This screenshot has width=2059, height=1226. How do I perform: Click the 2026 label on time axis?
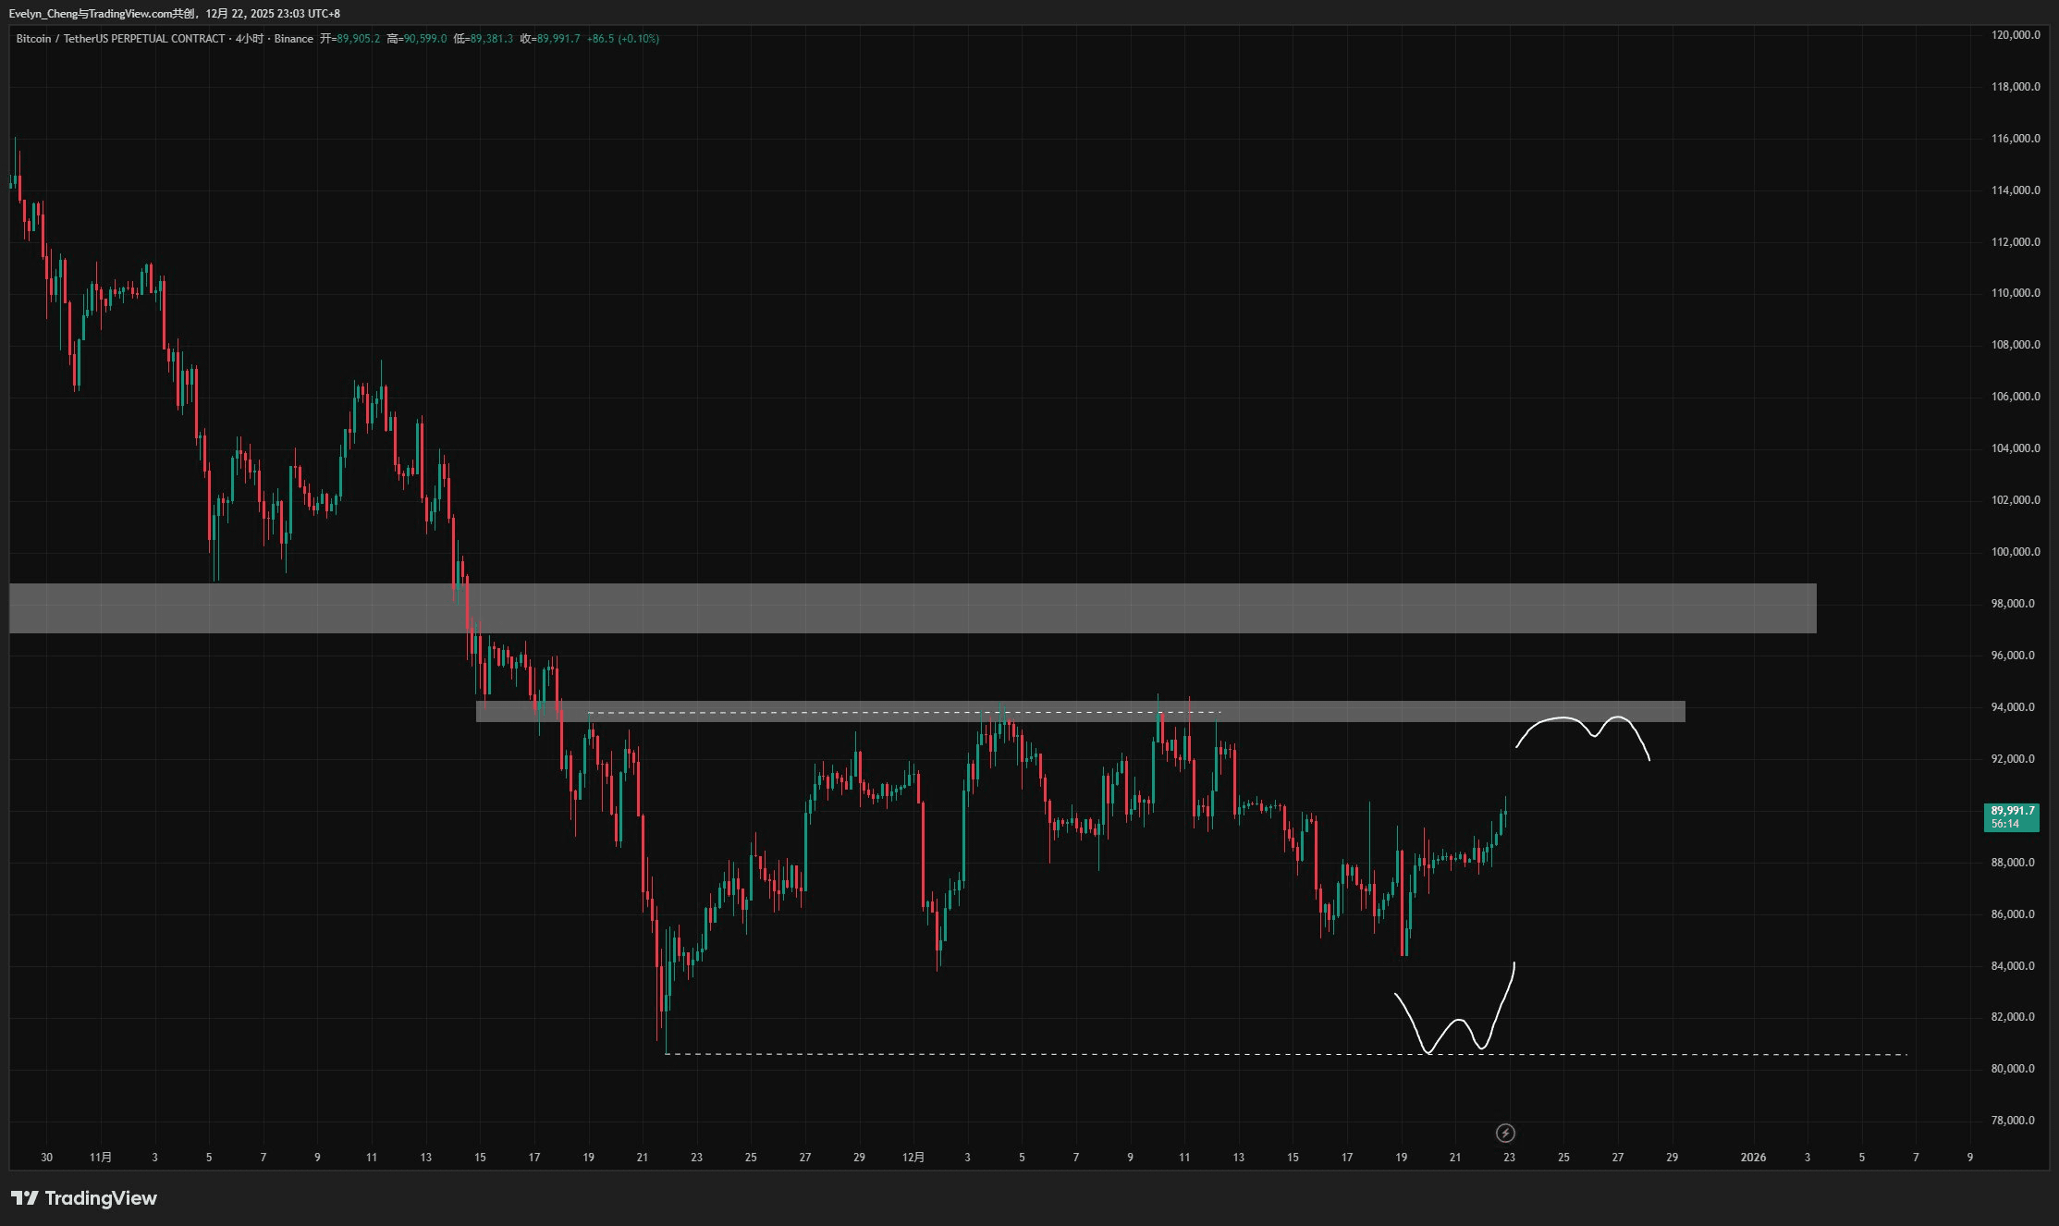tap(1752, 1158)
